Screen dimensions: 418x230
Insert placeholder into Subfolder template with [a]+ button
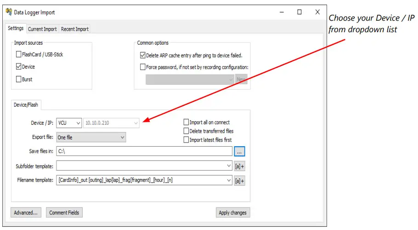pyautogui.click(x=239, y=167)
